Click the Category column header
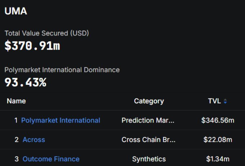The image size is (245, 166). (x=149, y=101)
